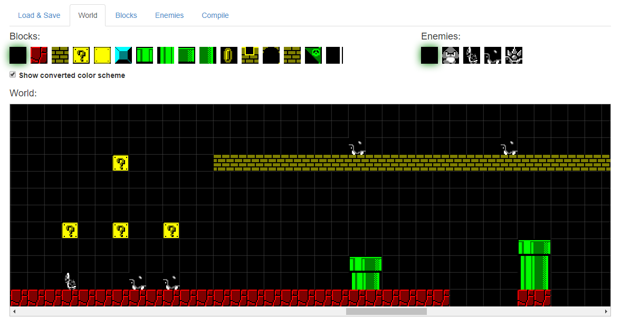This screenshot has width=621, height=327.
Task: Select the Goomba enemy icon
Action: point(451,55)
